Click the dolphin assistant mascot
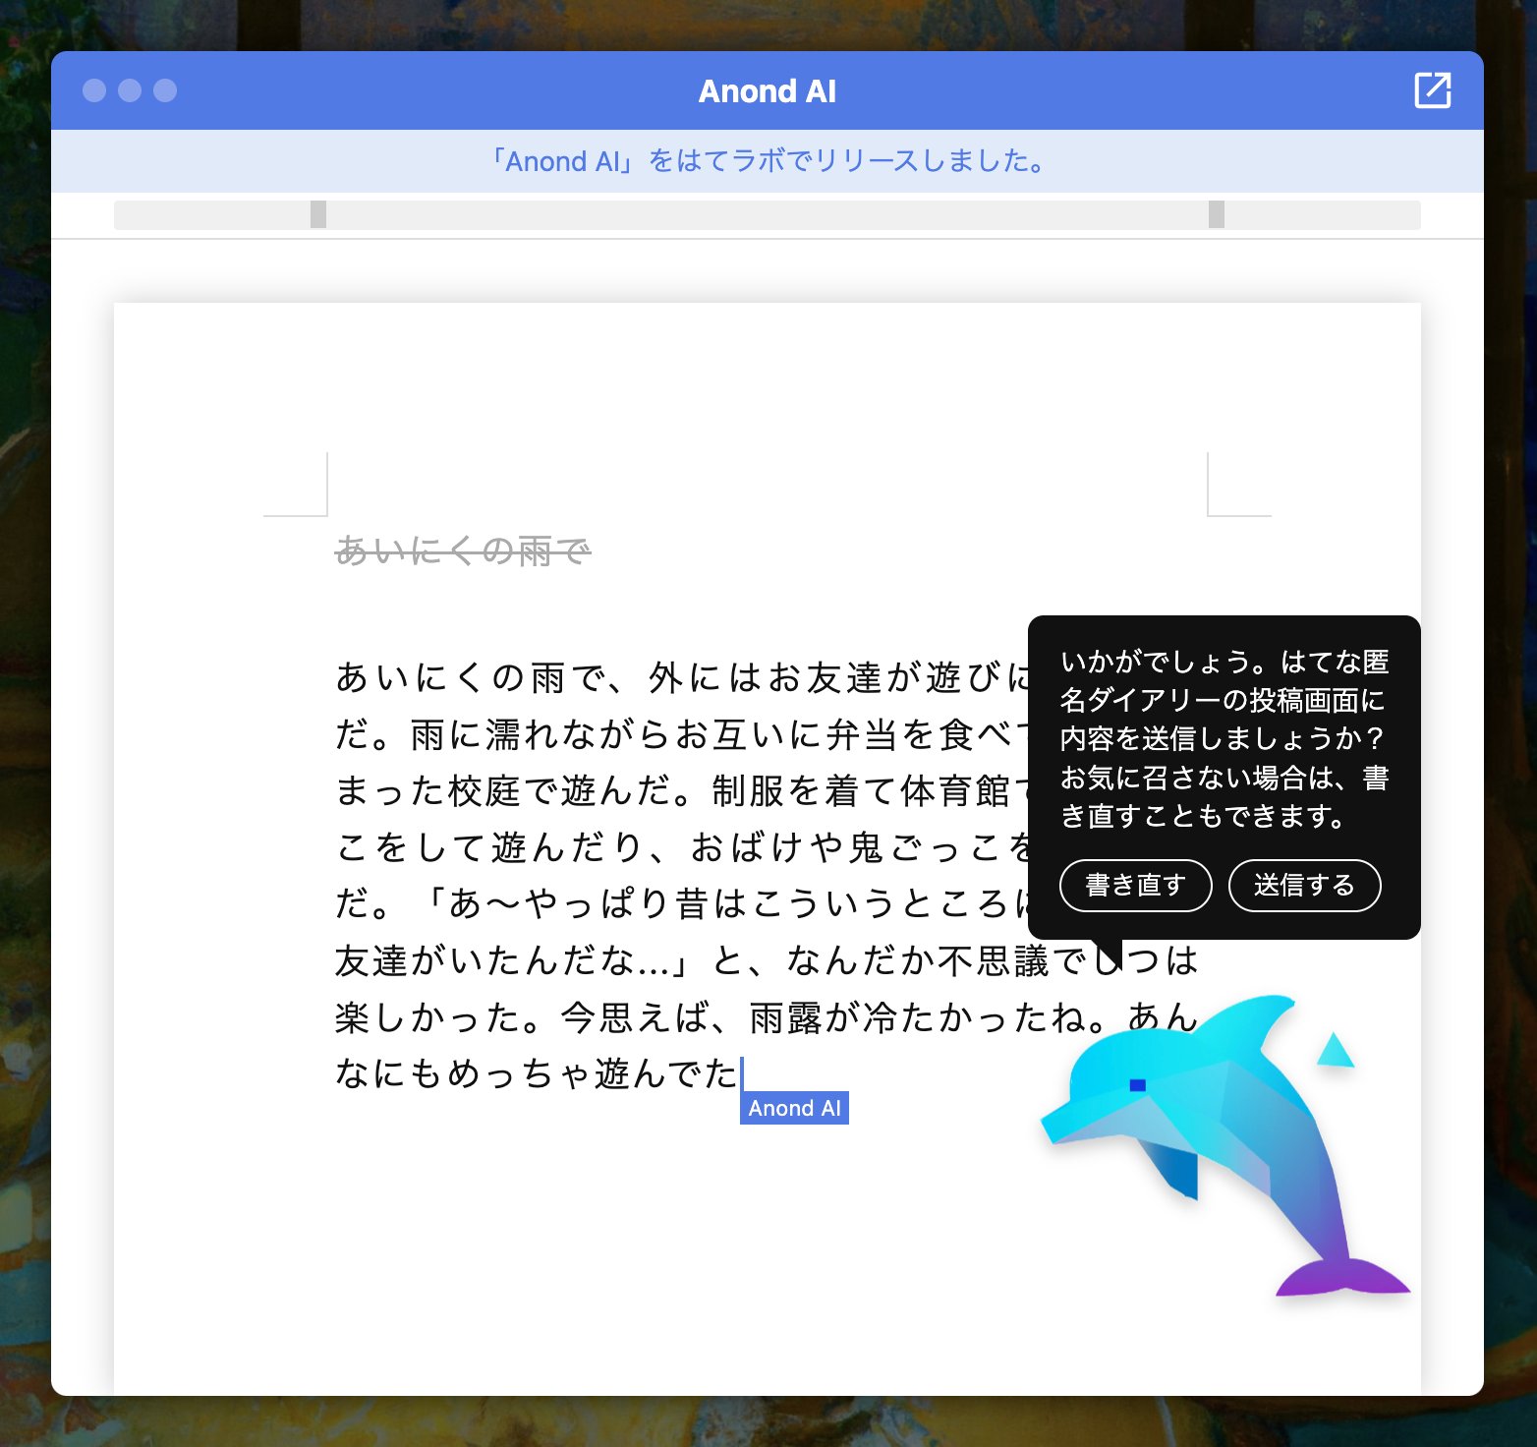This screenshot has width=1537, height=1447. click(1224, 1145)
